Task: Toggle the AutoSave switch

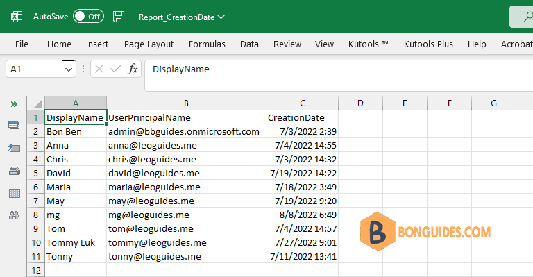Action: pos(88,16)
